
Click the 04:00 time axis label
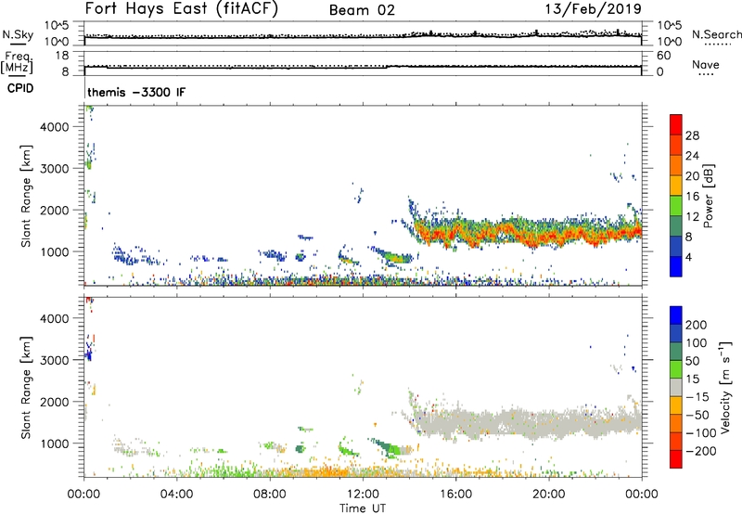pyautogui.click(x=177, y=495)
